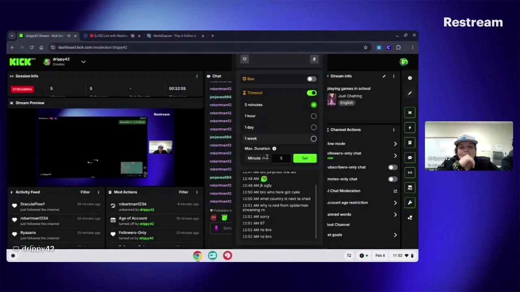This screenshot has width=520, height=292.
Task: Click the three-dots cluster sidebar icon
Action: [x=410, y=218]
